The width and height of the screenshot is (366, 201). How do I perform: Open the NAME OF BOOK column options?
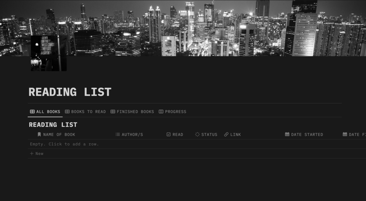click(56, 134)
